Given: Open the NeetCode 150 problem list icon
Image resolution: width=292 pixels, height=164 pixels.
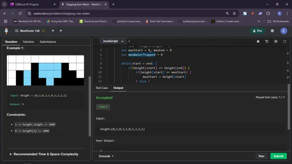Looking at the screenshot, I should click(x=17, y=31).
